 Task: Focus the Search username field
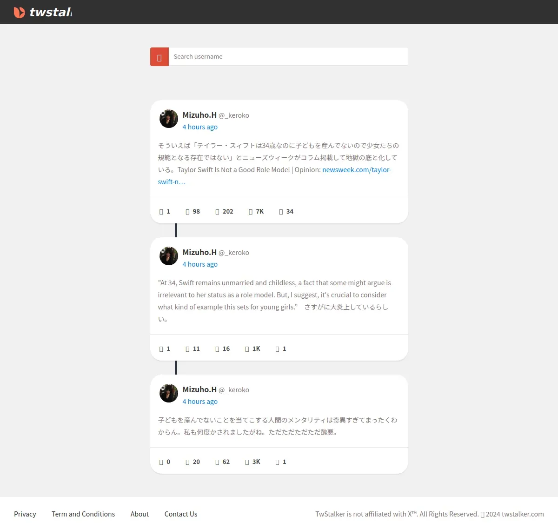(288, 56)
